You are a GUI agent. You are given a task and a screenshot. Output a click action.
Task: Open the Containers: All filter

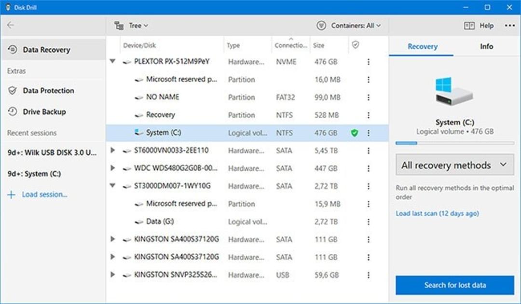pos(349,26)
